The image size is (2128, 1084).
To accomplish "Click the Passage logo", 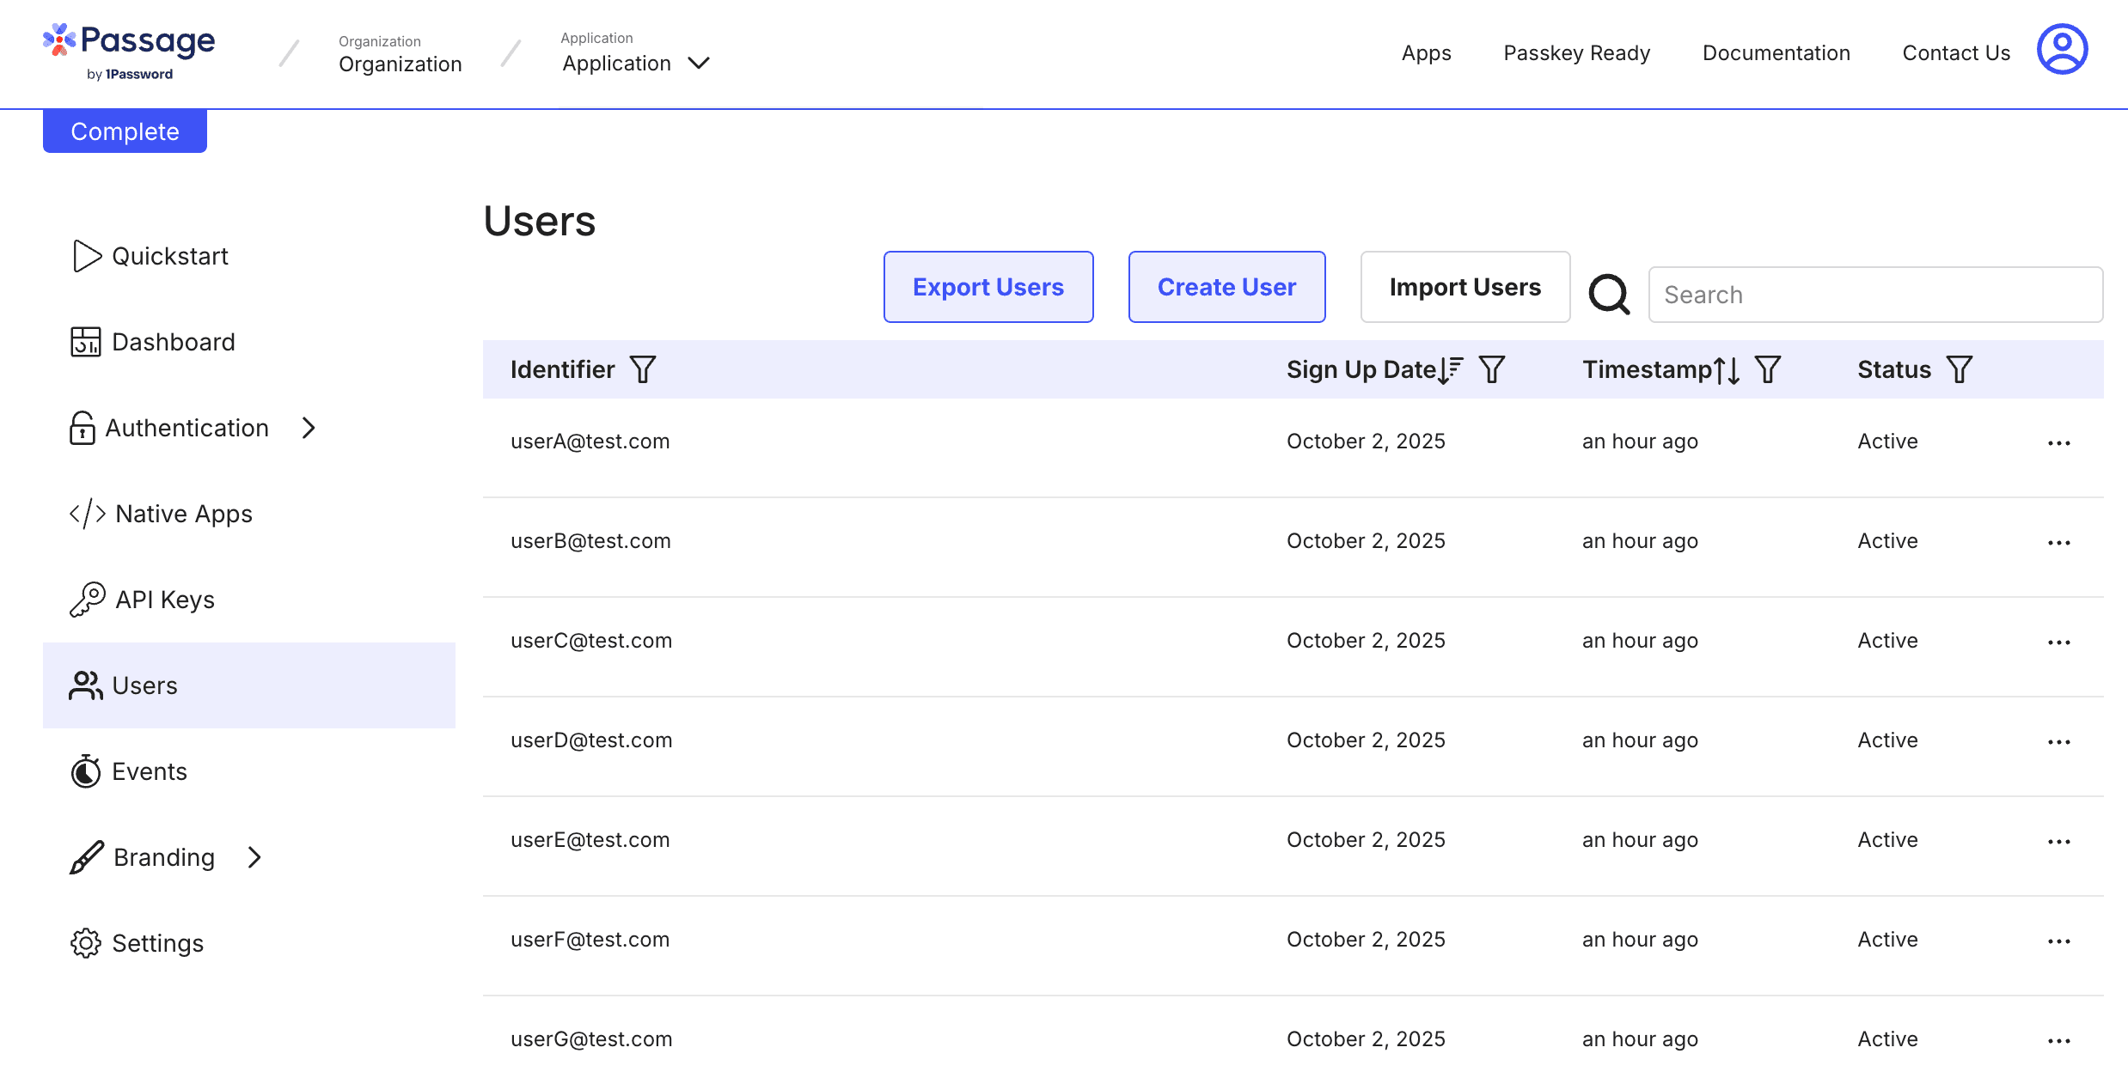I will click(129, 47).
